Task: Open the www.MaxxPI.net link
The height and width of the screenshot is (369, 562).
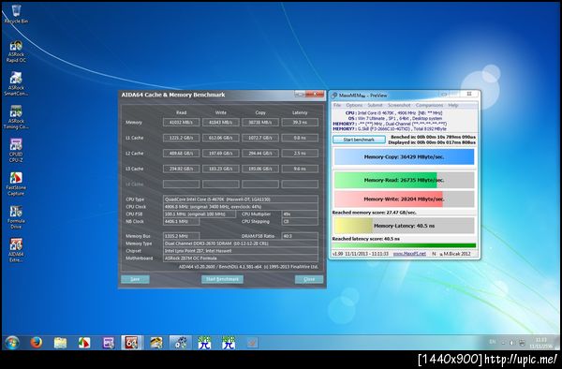Action: (409, 254)
